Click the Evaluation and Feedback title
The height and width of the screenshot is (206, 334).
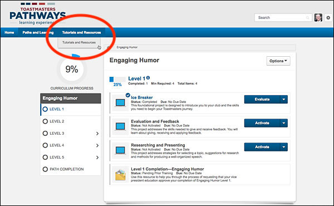[155, 121]
